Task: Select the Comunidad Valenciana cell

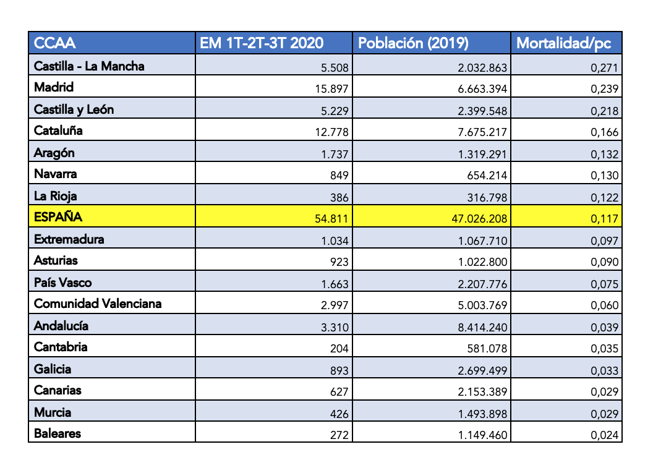Action: click(x=98, y=304)
